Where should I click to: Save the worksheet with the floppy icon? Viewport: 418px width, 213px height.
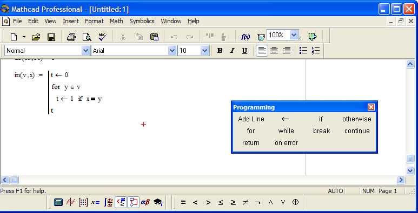pos(51,37)
